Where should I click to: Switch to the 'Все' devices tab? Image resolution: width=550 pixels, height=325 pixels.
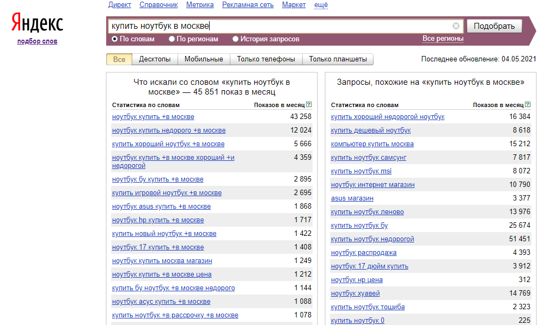[119, 59]
